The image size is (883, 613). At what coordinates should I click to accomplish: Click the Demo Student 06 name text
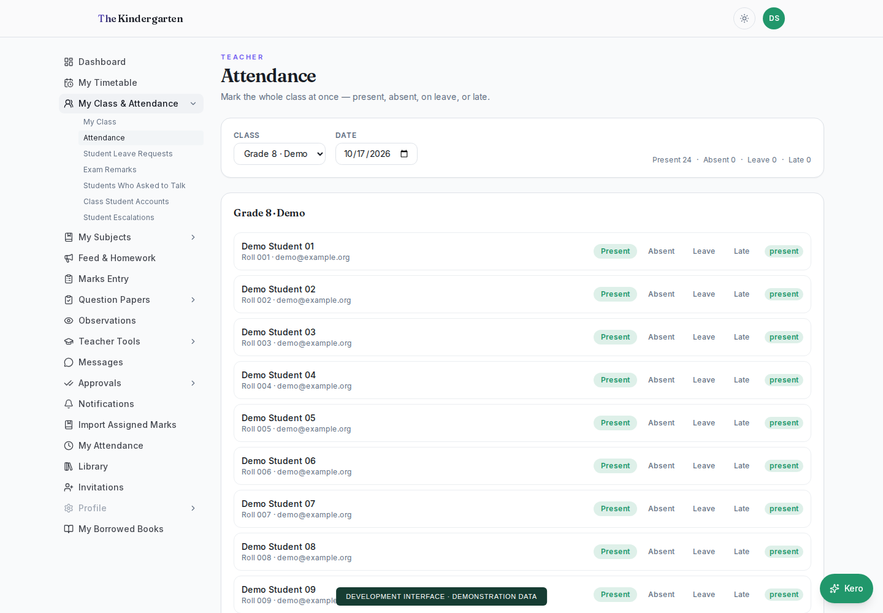(278, 461)
